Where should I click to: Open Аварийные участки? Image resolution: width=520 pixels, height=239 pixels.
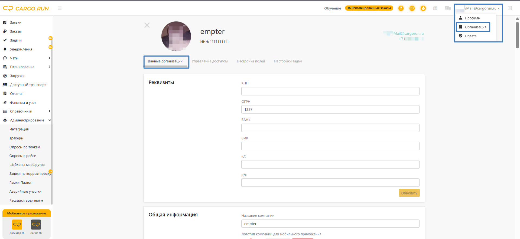(25, 192)
